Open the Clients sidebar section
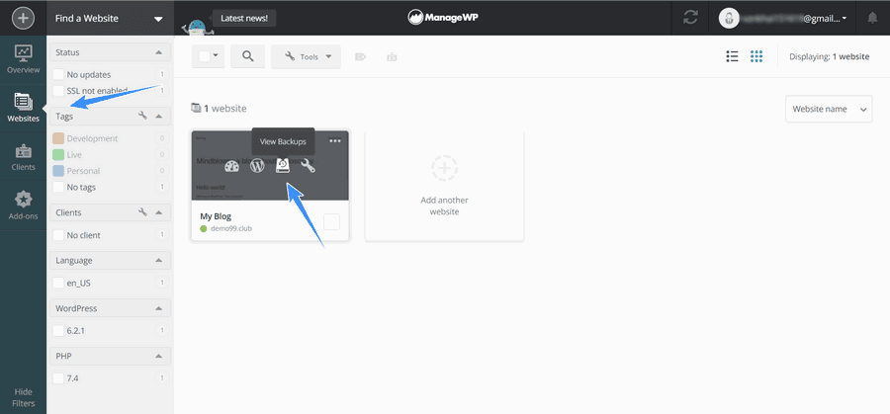890x414 pixels. pos(24,157)
